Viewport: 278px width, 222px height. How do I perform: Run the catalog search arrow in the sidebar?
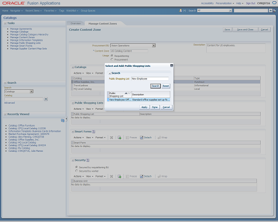pos(46,99)
